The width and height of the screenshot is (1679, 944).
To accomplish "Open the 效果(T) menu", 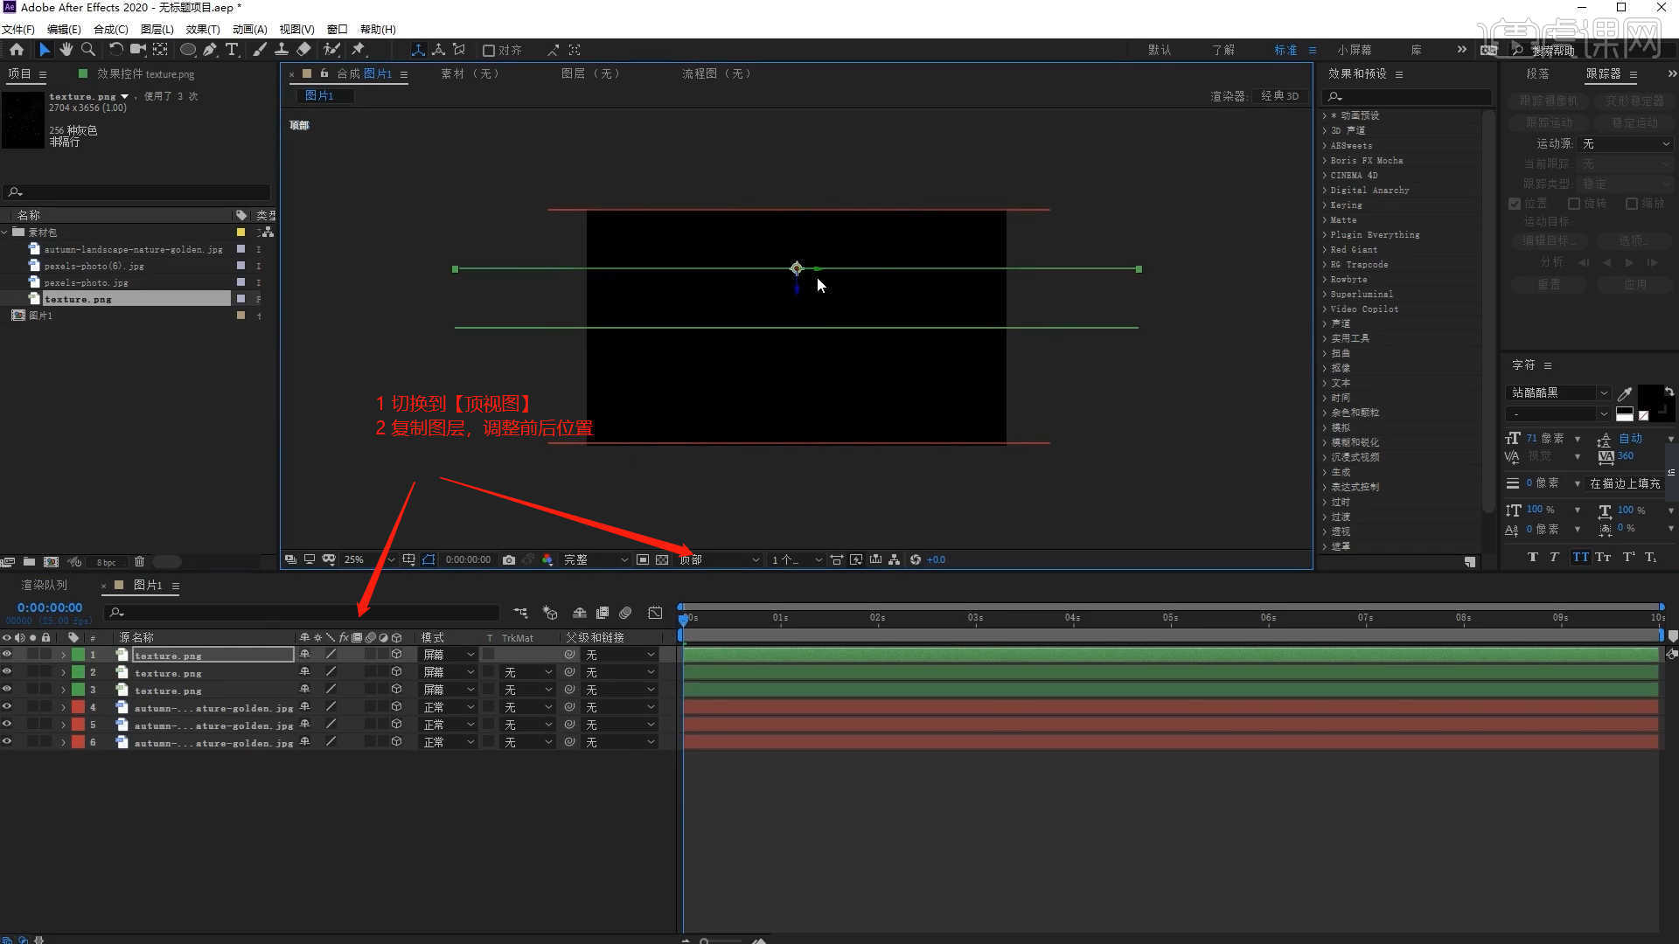I will point(202,29).
